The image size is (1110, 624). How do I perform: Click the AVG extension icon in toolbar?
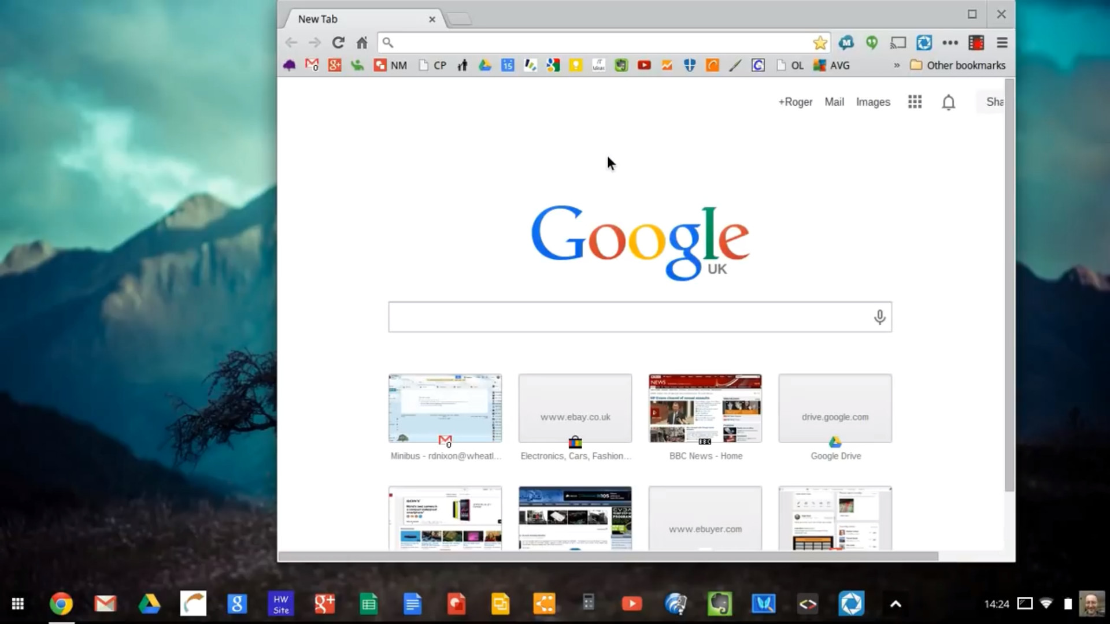820,65
